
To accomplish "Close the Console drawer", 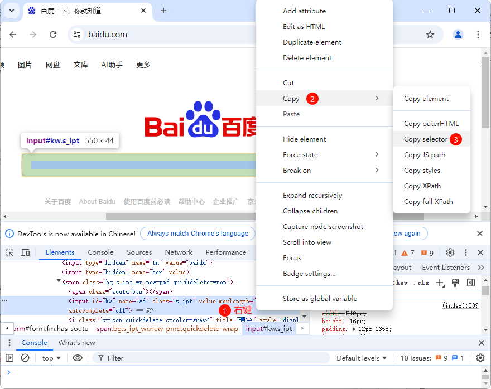I will (x=482, y=343).
